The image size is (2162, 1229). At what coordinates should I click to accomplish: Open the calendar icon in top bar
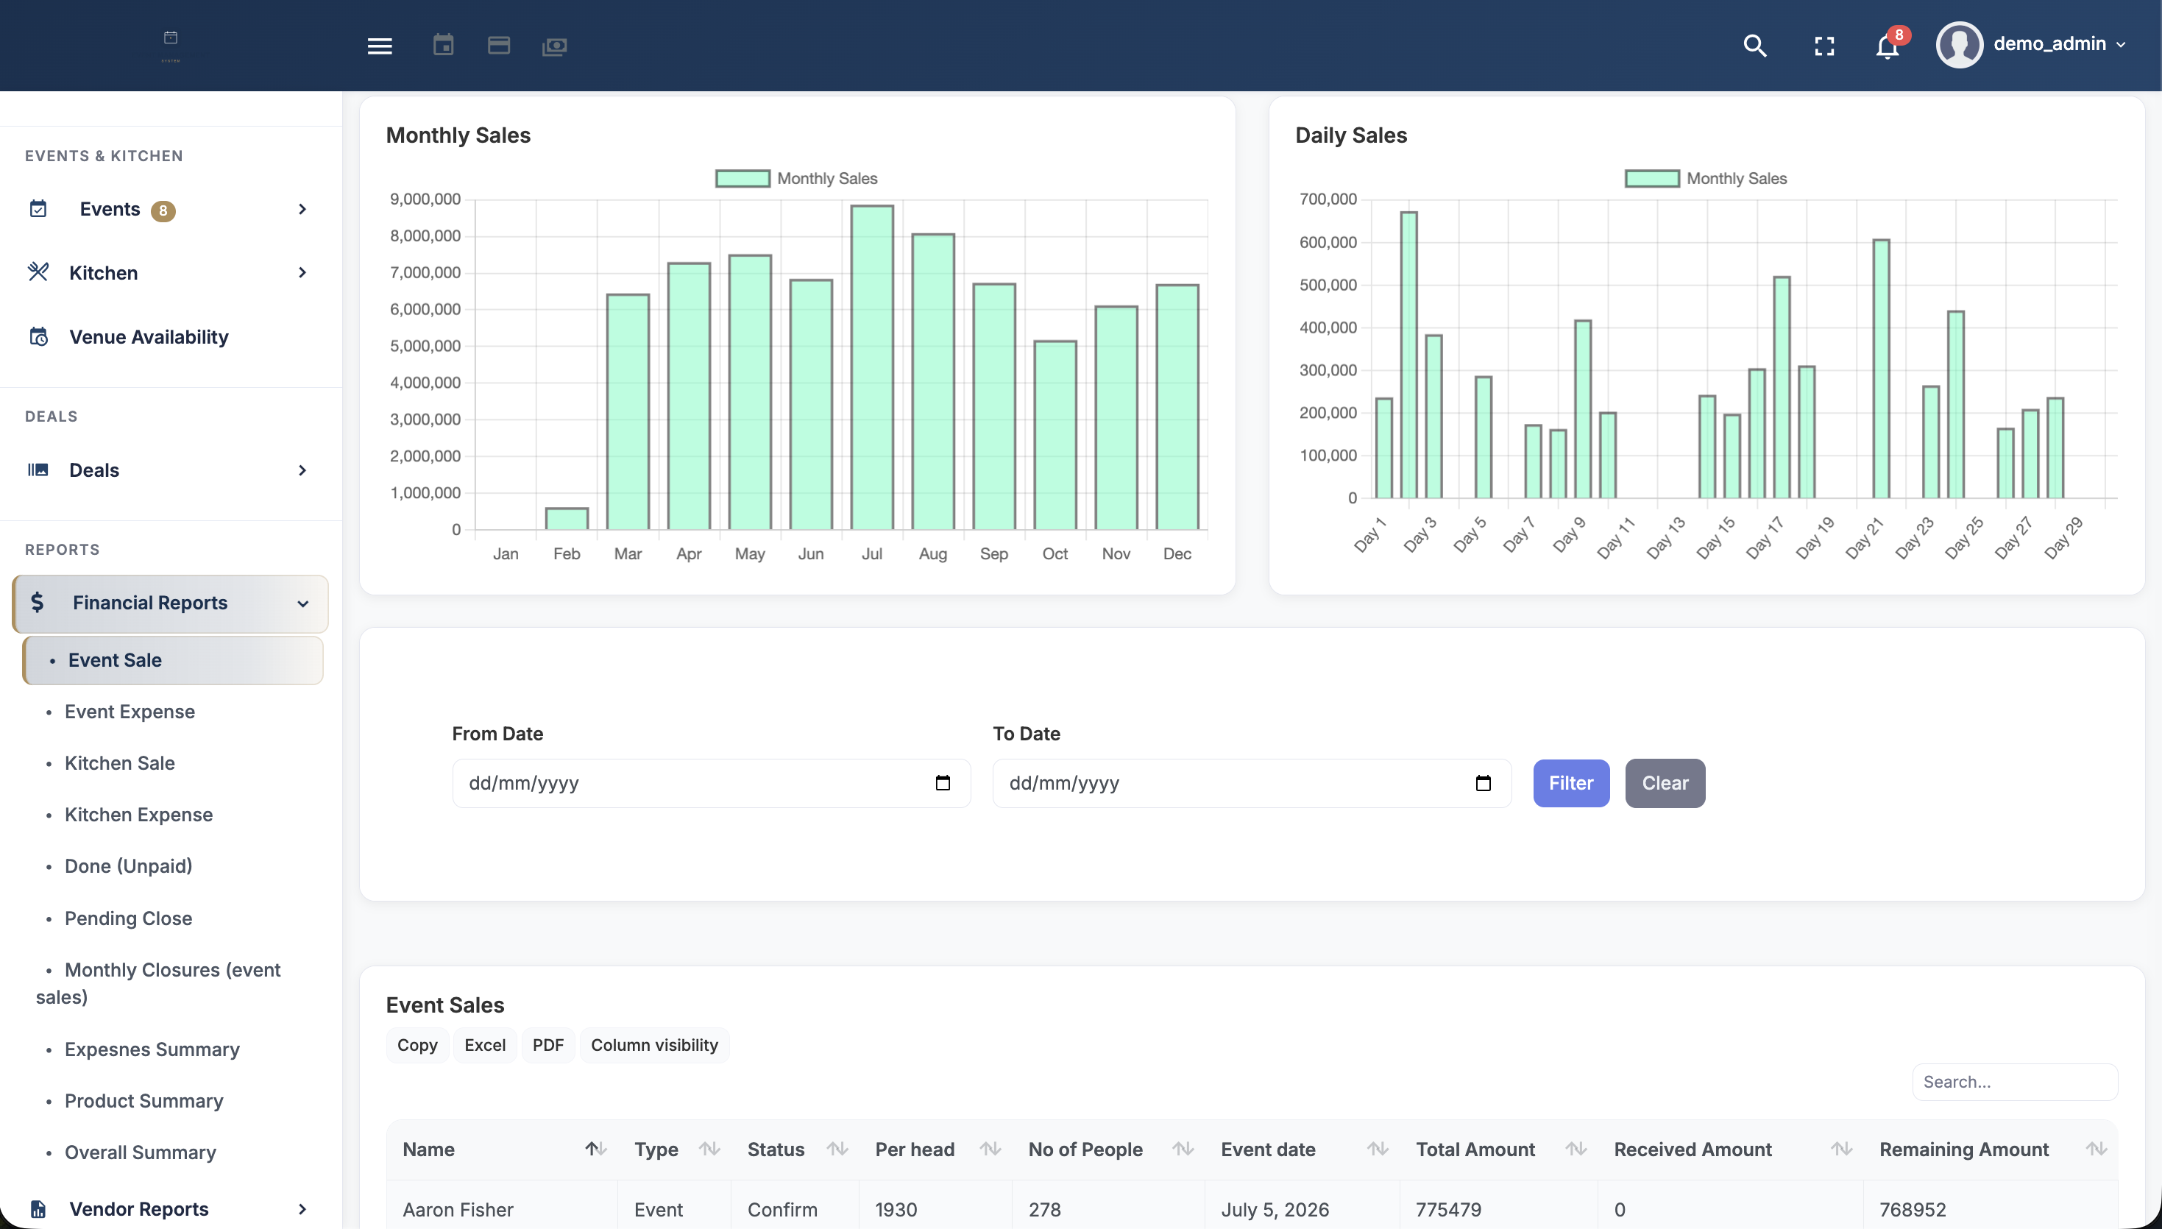[x=443, y=45]
